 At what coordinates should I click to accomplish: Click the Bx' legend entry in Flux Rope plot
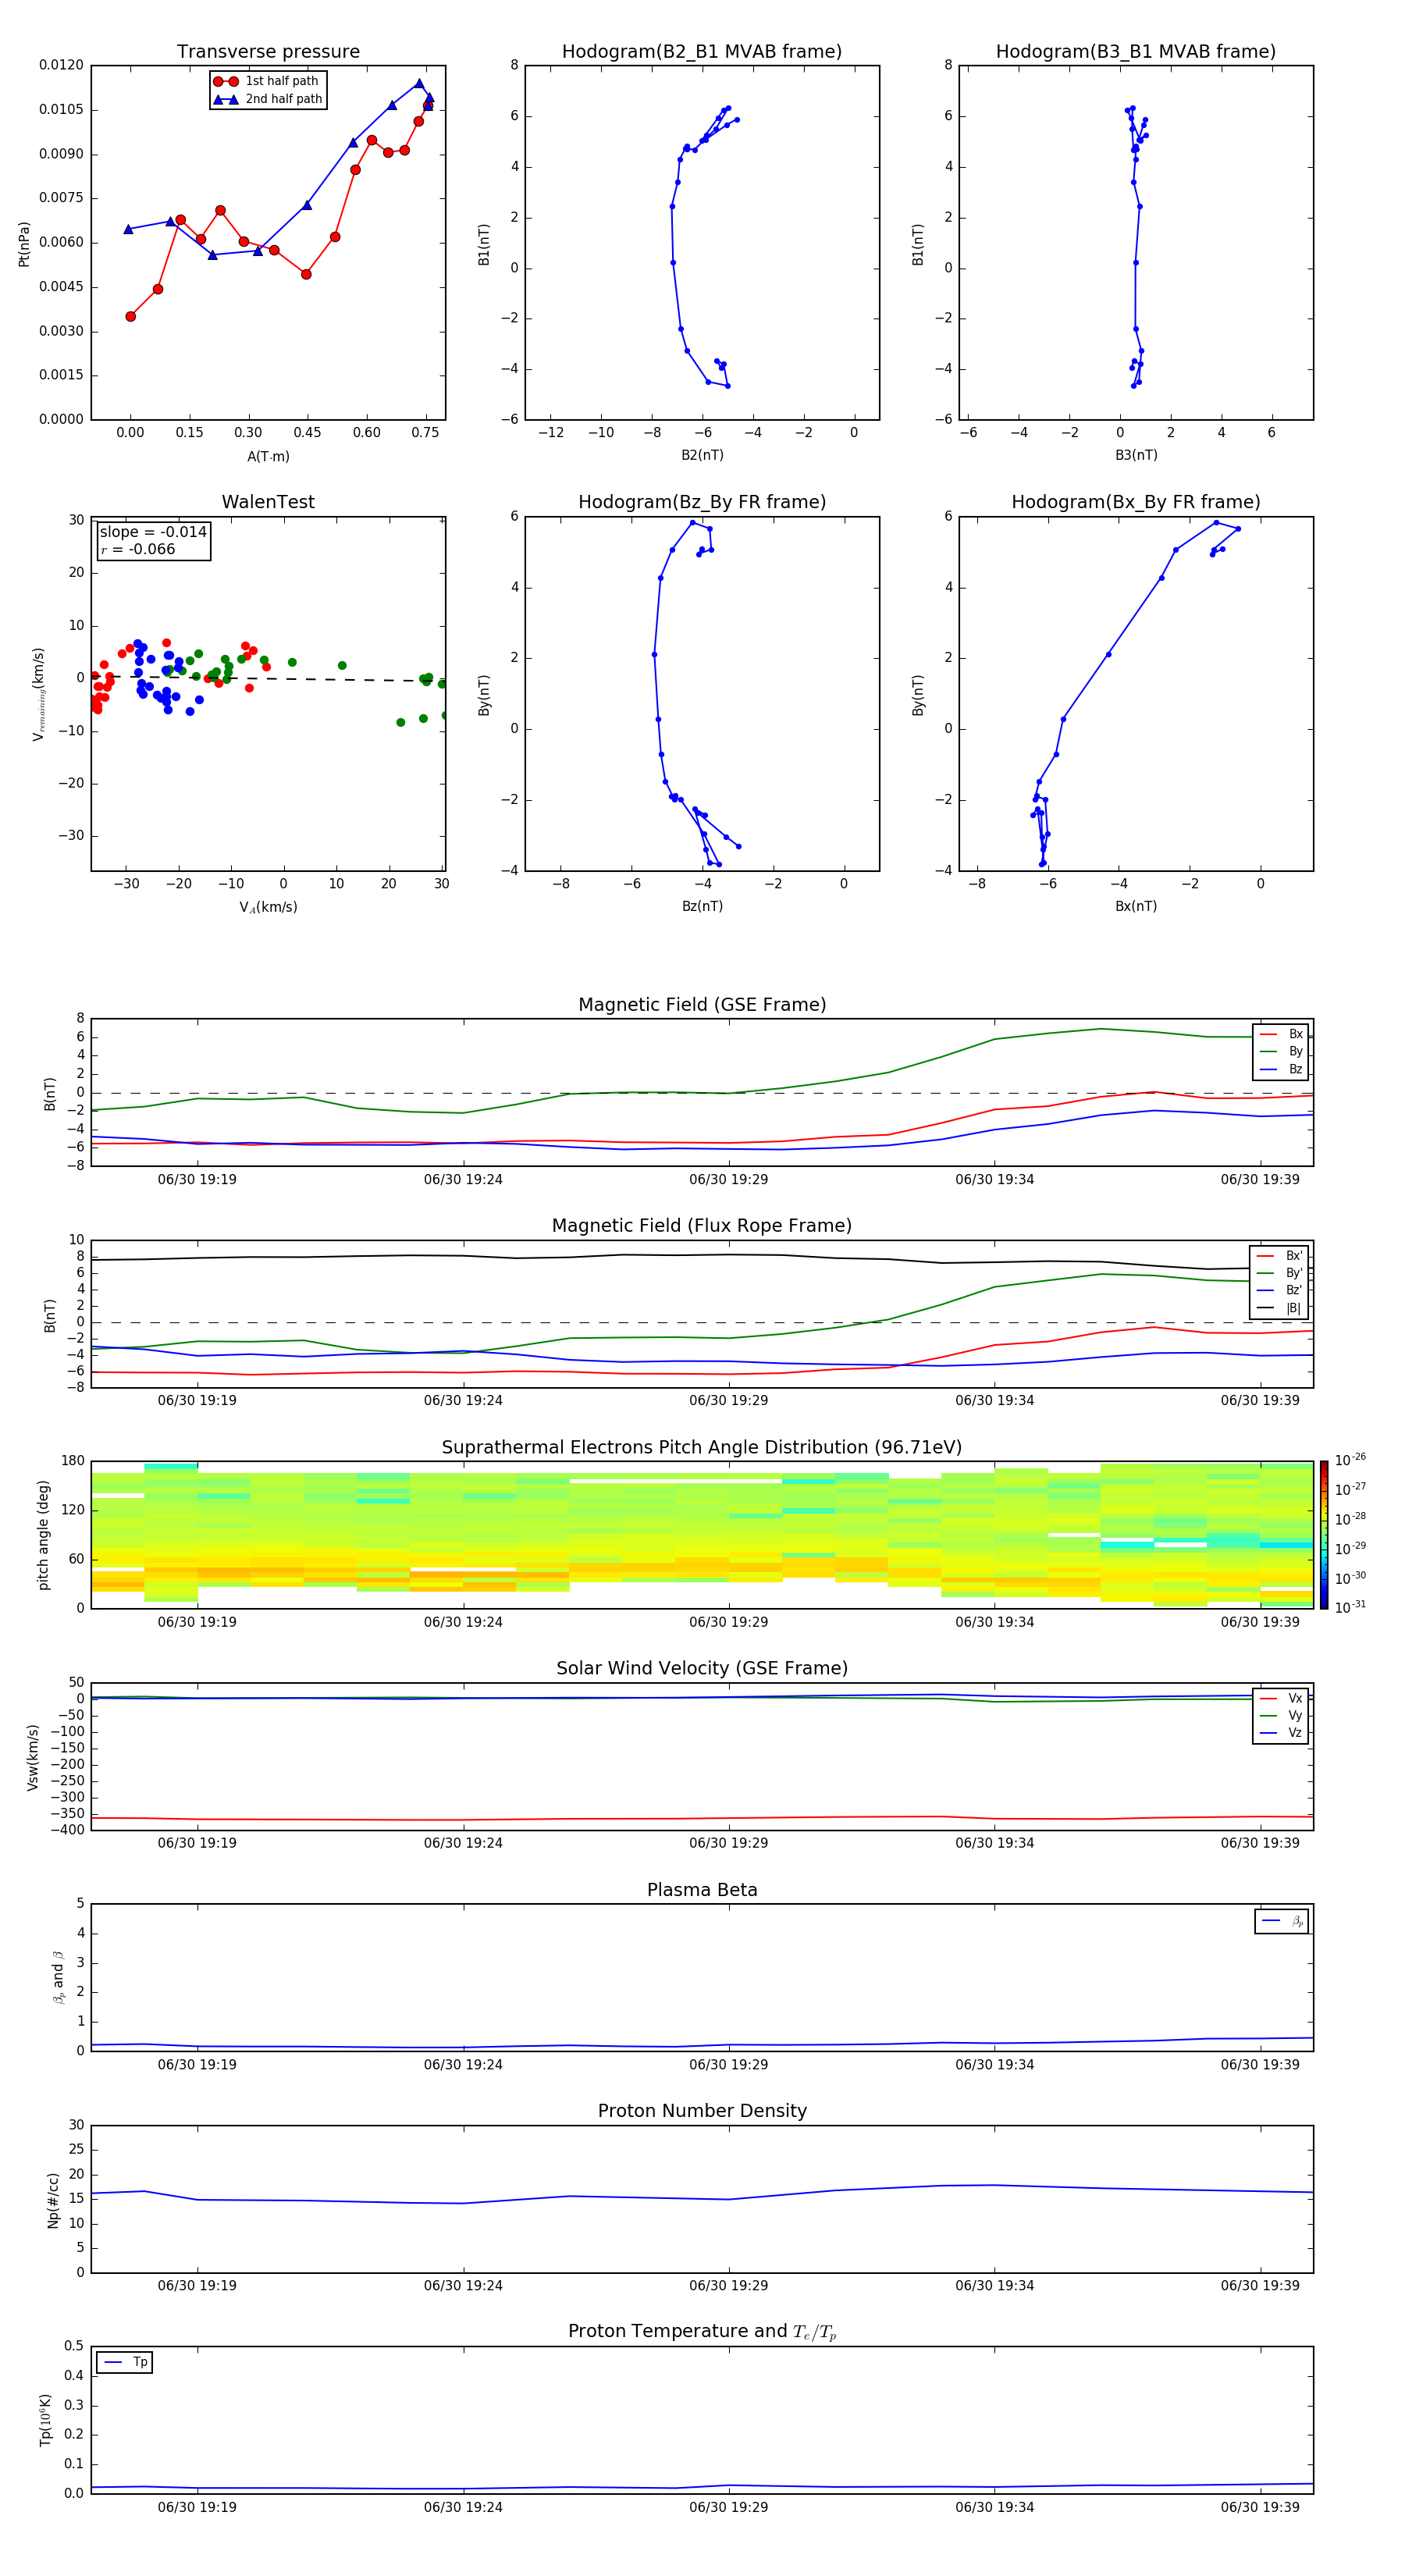pyautogui.click(x=1280, y=1256)
